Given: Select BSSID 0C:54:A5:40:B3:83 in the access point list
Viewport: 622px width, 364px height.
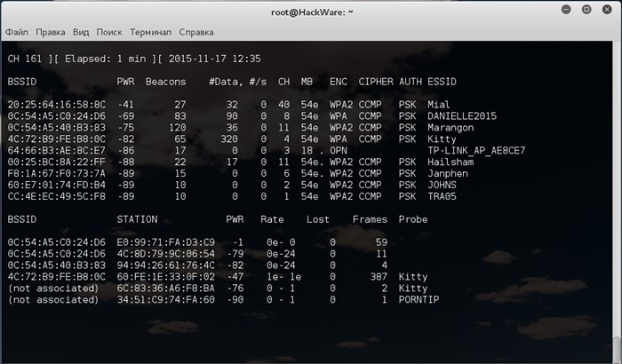Looking at the screenshot, I should tap(57, 128).
